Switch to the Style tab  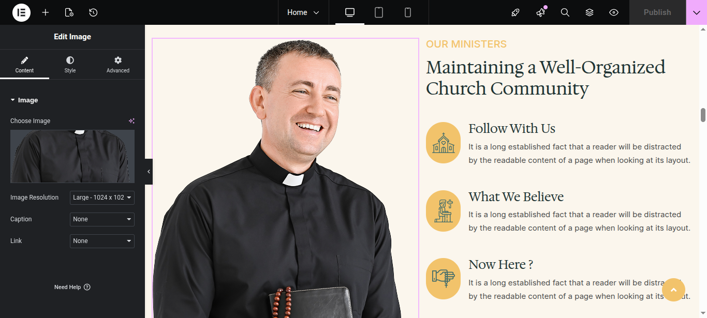70,65
